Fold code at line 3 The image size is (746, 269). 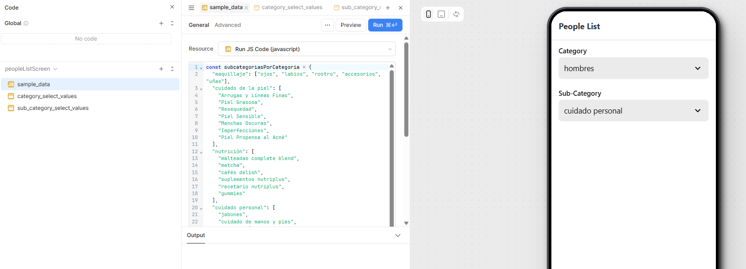click(x=201, y=89)
